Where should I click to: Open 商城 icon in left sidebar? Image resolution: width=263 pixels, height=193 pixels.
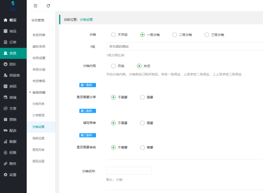pos(6,97)
